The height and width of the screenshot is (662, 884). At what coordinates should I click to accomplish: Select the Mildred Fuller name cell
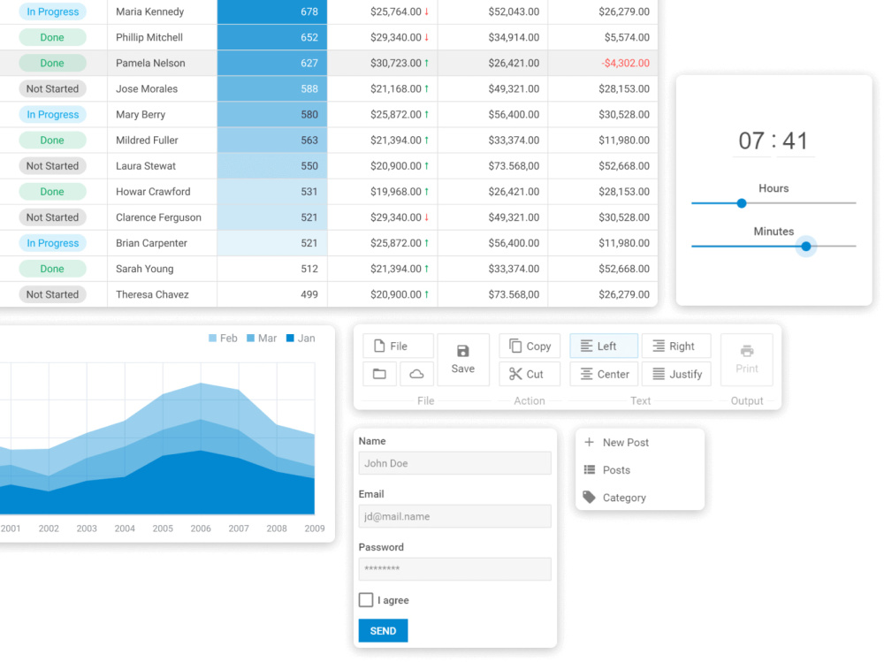(x=162, y=140)
